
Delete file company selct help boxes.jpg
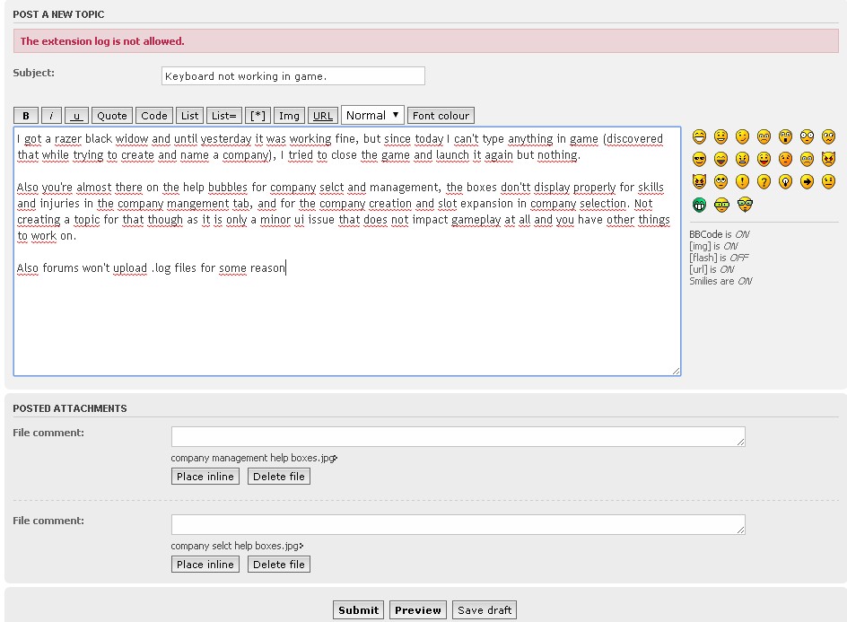278,565
